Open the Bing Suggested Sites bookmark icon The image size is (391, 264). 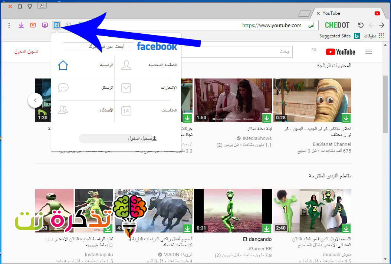click(357, 36)
